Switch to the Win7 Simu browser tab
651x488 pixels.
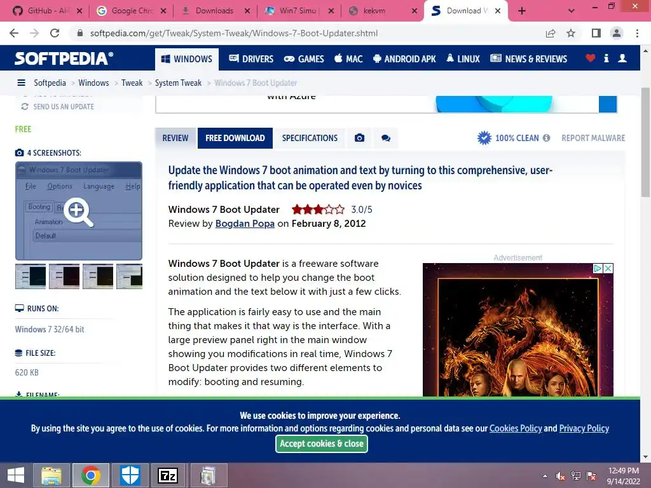point(298,11)
